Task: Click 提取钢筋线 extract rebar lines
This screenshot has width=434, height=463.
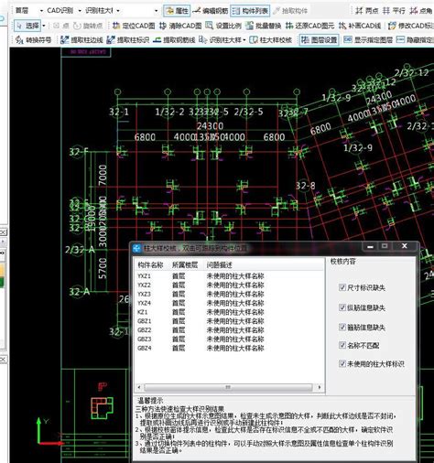Action: (174, 40)
